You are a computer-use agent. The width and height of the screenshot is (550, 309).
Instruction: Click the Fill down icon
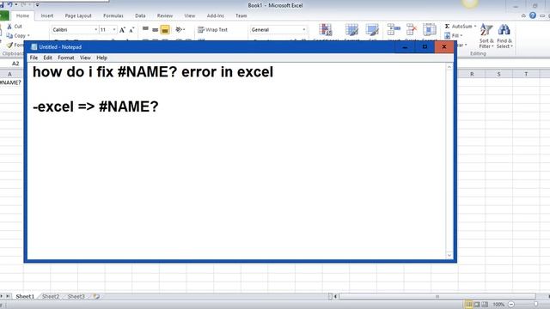coord(447,36)
